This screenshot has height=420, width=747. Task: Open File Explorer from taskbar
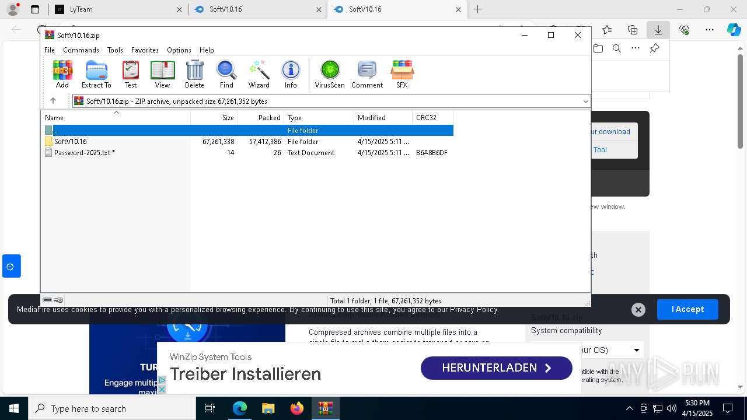(x=268, y=408)
